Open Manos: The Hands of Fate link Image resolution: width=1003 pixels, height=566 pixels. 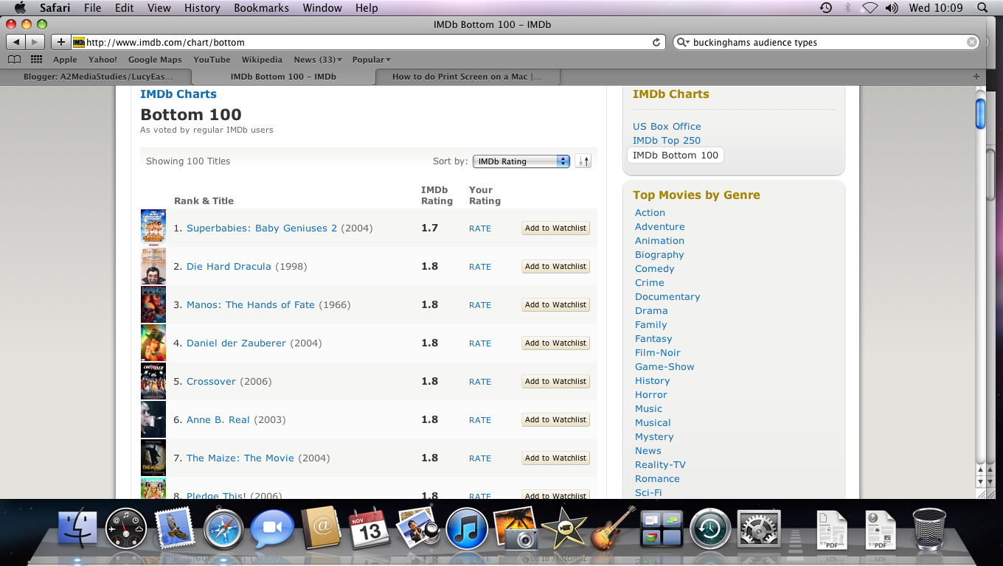point(251,305)
